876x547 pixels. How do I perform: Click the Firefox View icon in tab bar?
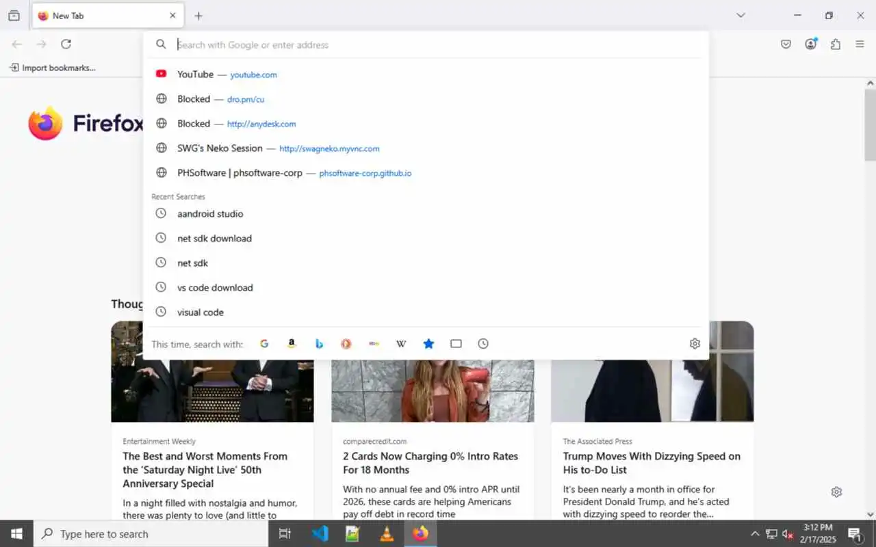tap(14, 16)
